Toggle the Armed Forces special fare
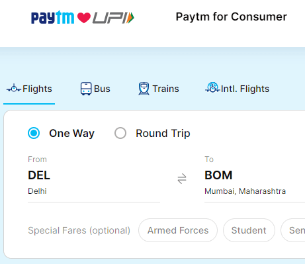 click(x=178, y=230)
